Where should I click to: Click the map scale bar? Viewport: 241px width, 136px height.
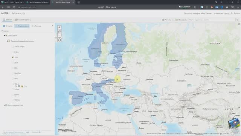pos(65,130)
